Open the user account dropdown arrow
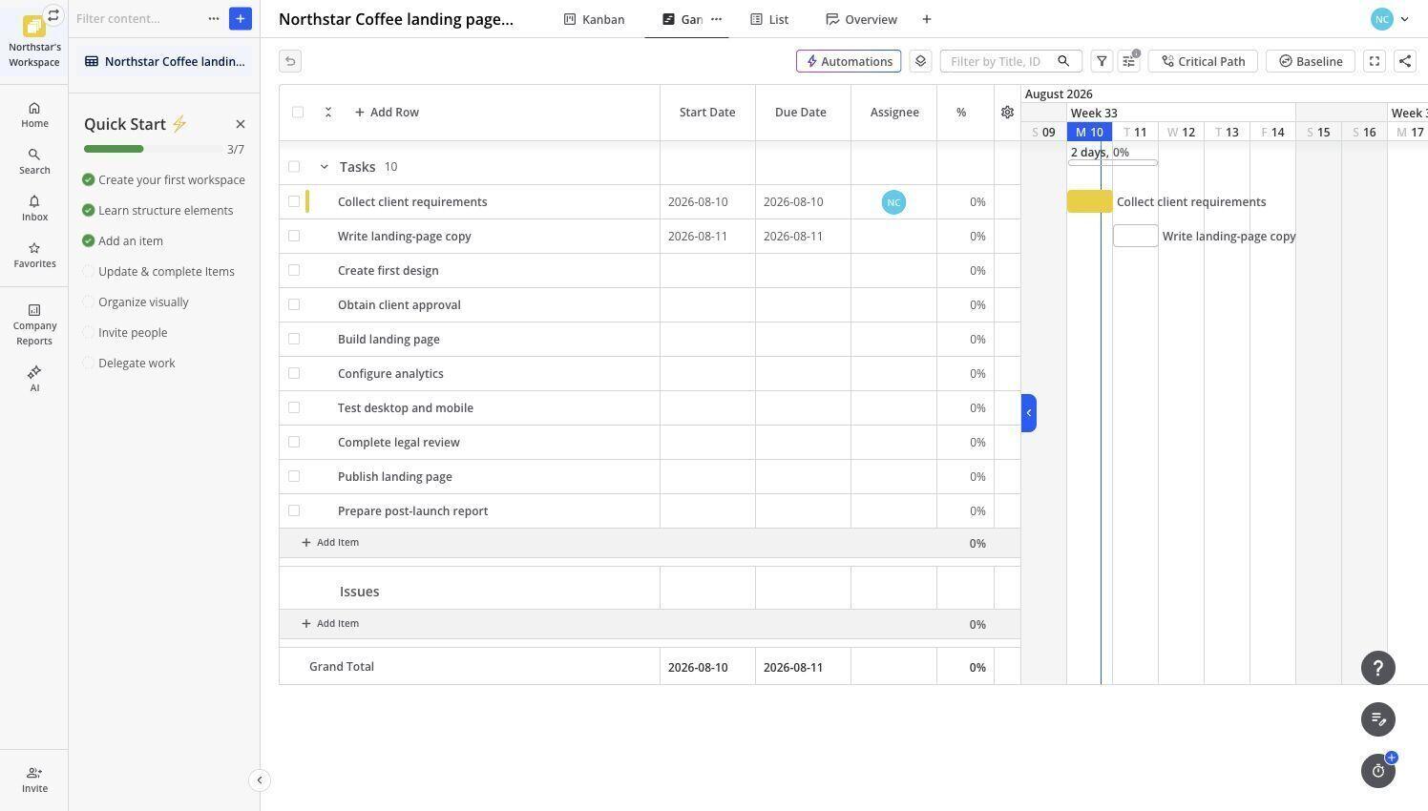Screen dimensions: 1428x811 click(1404, 19)
